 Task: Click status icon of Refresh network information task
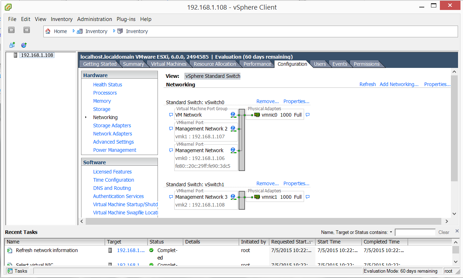coord(151,250)
